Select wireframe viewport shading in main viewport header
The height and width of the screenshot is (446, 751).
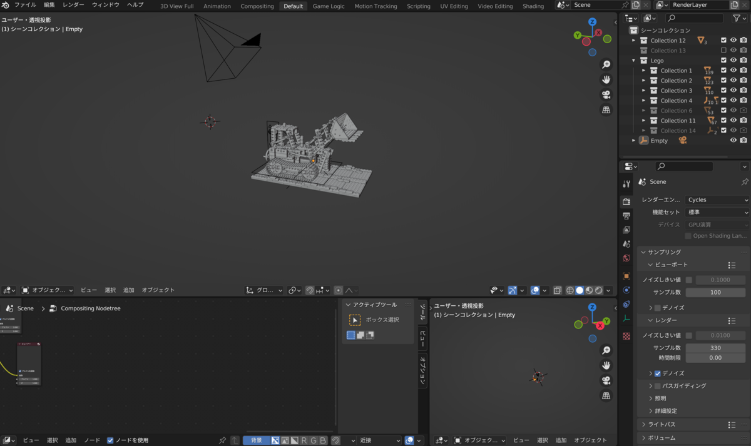[x=570, y=290]
